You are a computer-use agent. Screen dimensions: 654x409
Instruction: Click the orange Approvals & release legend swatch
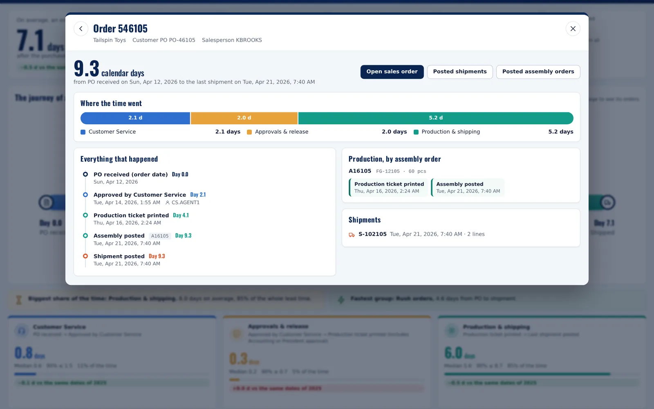(249, 132)
